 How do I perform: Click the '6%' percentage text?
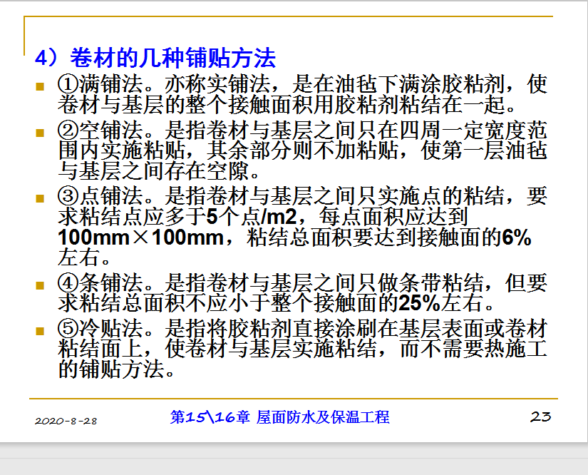(x=517, y=237)
